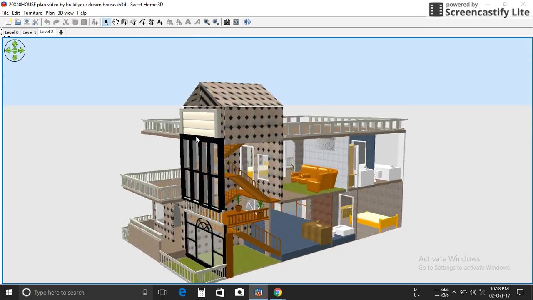Click the Decrease text size icon
This screenshot has height=300, width=533.
[179, 22]
